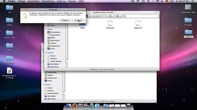
Task: Open iTunes from the dock
Action: [x=98, y=105]
